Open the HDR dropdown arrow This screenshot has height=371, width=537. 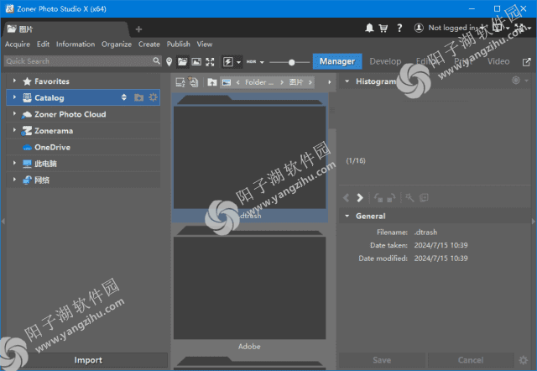click(x=262, y=62)
